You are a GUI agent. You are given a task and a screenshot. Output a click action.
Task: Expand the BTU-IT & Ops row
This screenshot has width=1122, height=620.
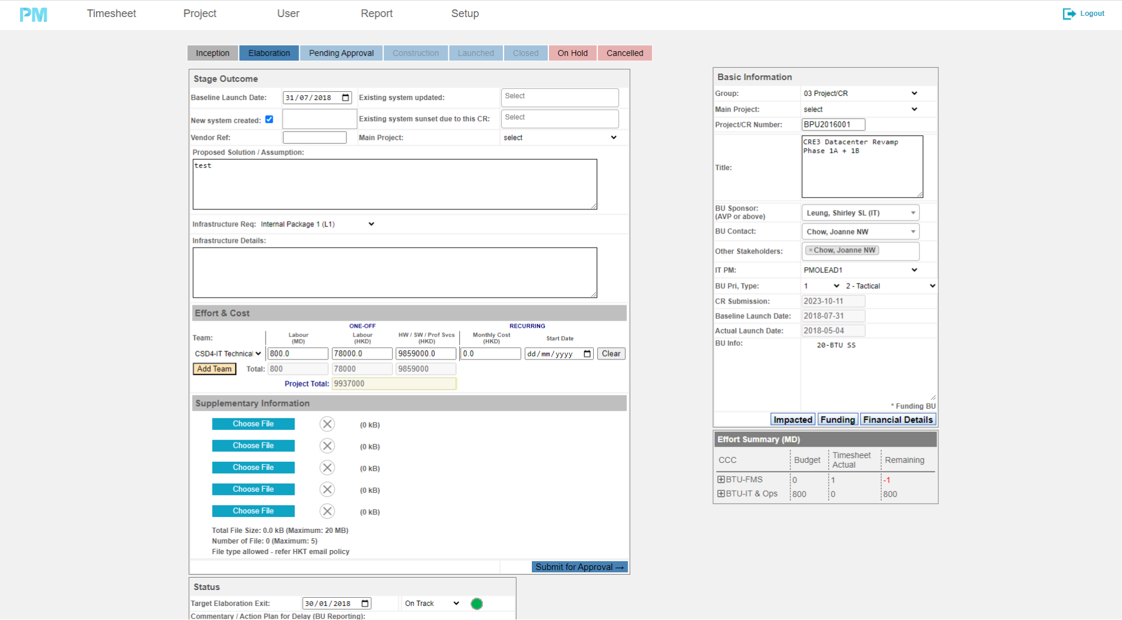721,494
